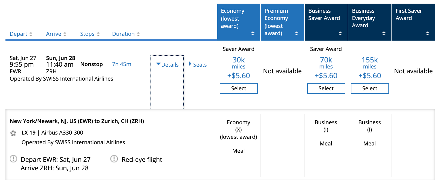Viewport: 440px width, 180px height.
Task: Click the alert icon beside Depart EWR
Action: pos(13,158)
